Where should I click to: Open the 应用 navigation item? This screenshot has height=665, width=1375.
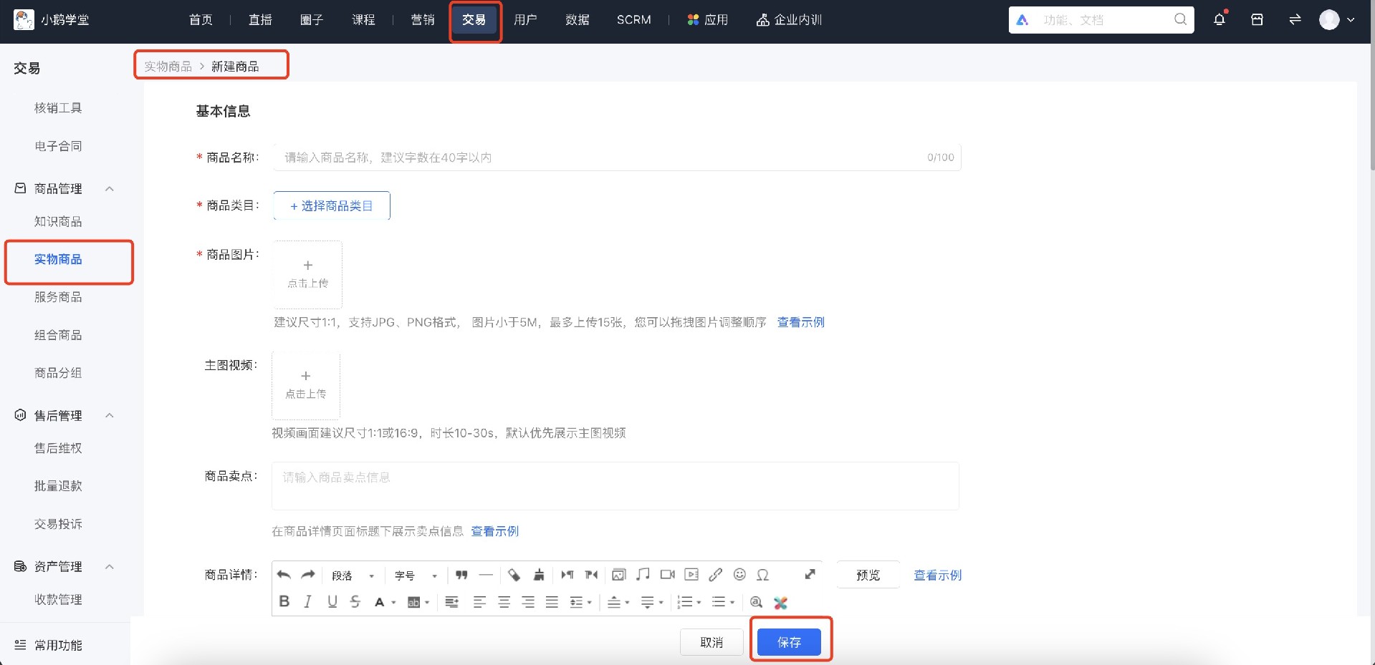pos(707,20)
